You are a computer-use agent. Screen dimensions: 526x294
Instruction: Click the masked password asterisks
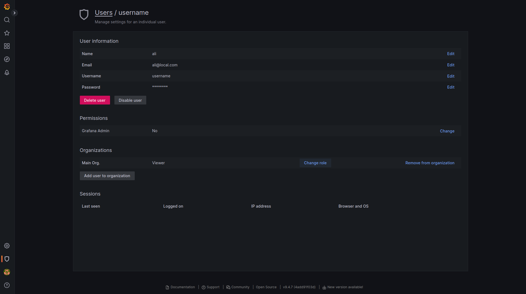point(160,87)
